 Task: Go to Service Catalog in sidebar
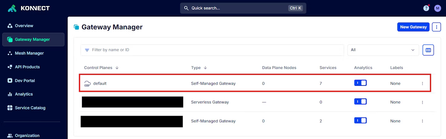point(30,108)
